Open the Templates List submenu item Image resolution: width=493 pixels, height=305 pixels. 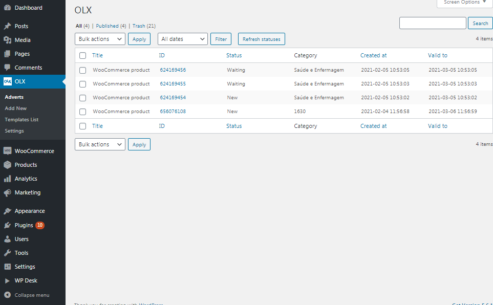pyautogui.click(x=22, y=119)
